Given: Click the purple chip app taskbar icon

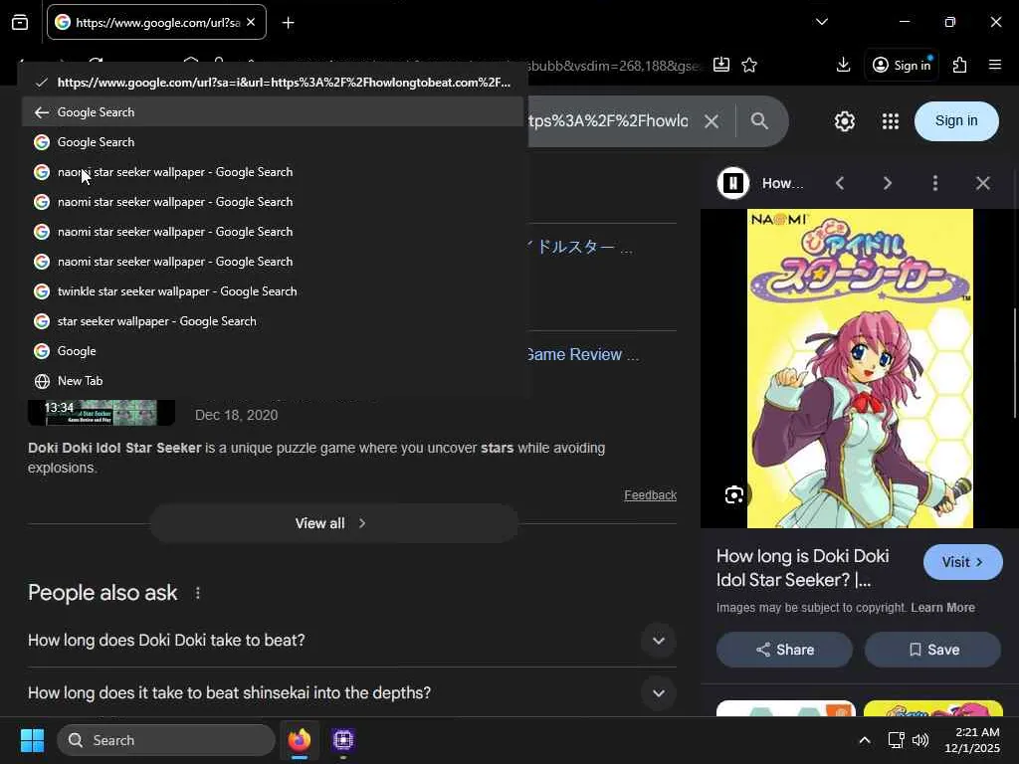Looking at the screenshot, I should coord(343,740).
